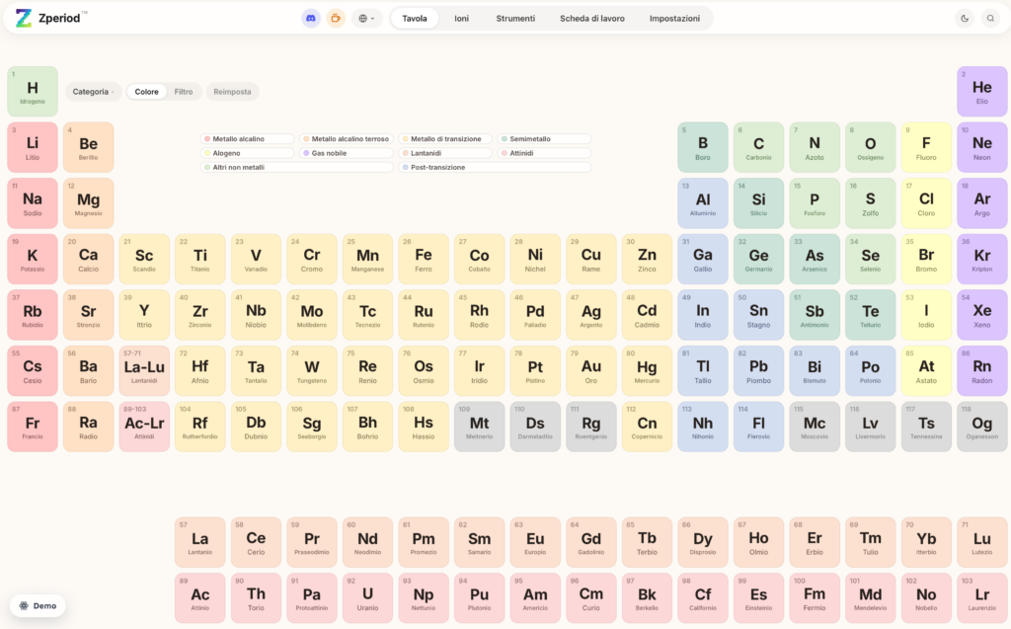Open the Argento (Ag) tile

[x=591, y=315]
